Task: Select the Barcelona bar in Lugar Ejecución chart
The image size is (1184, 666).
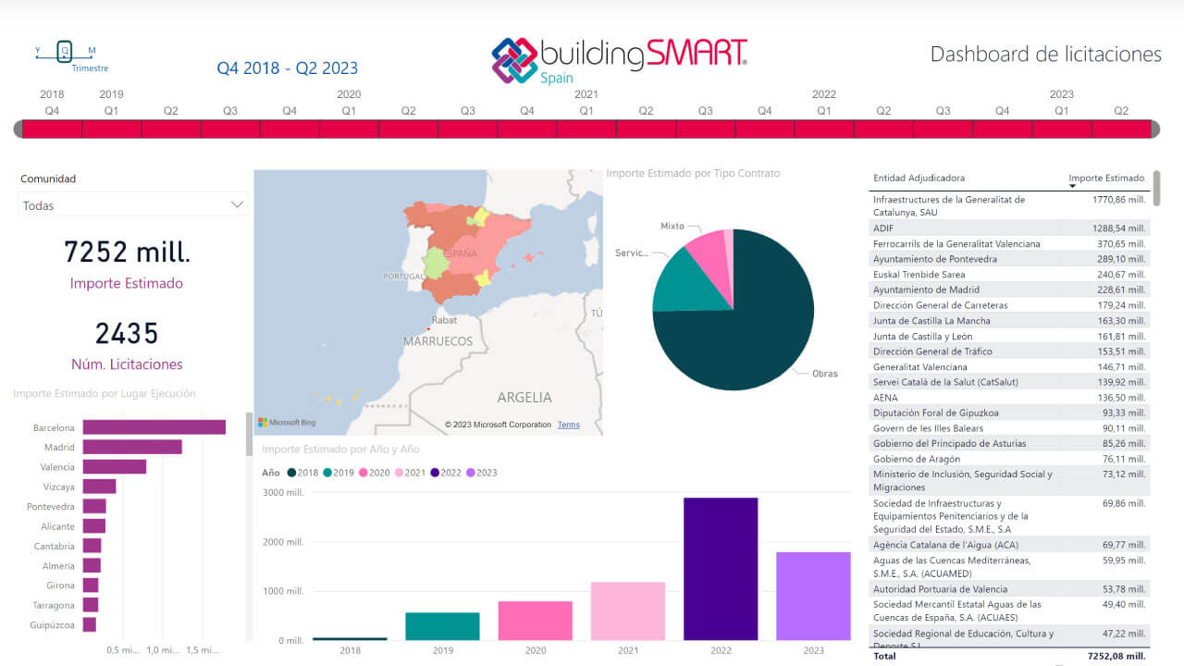Action: pyautogui.click(x=154, y=427)
